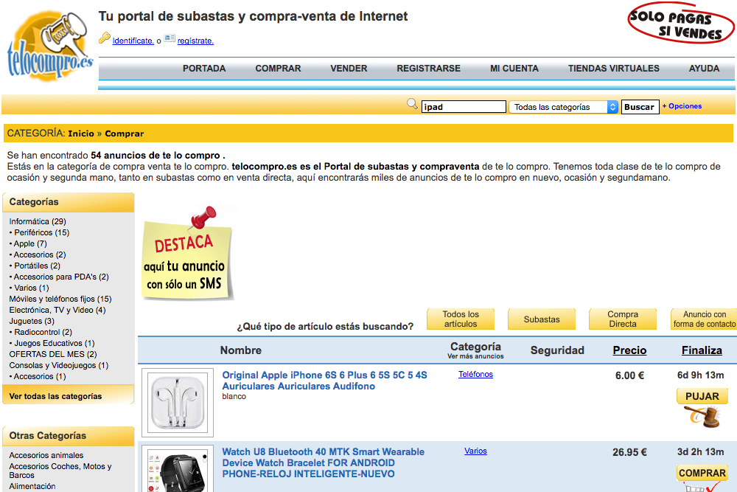Go to PORTADA in the navigation
Viewport: 737px width, 492px height.
(204, 68)
